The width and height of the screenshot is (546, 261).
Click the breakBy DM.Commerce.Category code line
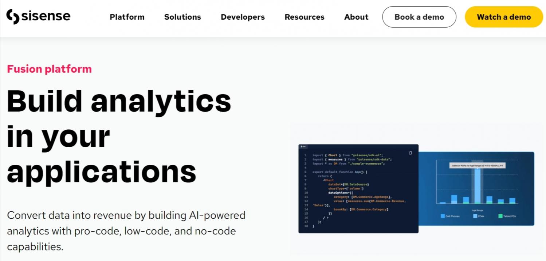(x=361, y=209)
